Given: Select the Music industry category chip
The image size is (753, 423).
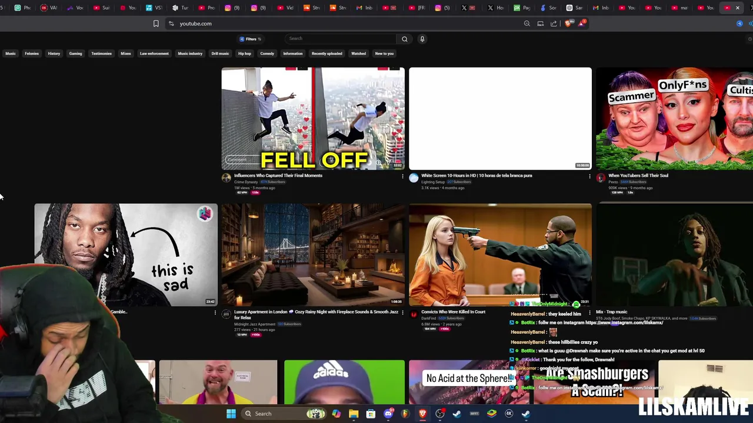Looking at the screenshot, I should (x=190, y=53).
